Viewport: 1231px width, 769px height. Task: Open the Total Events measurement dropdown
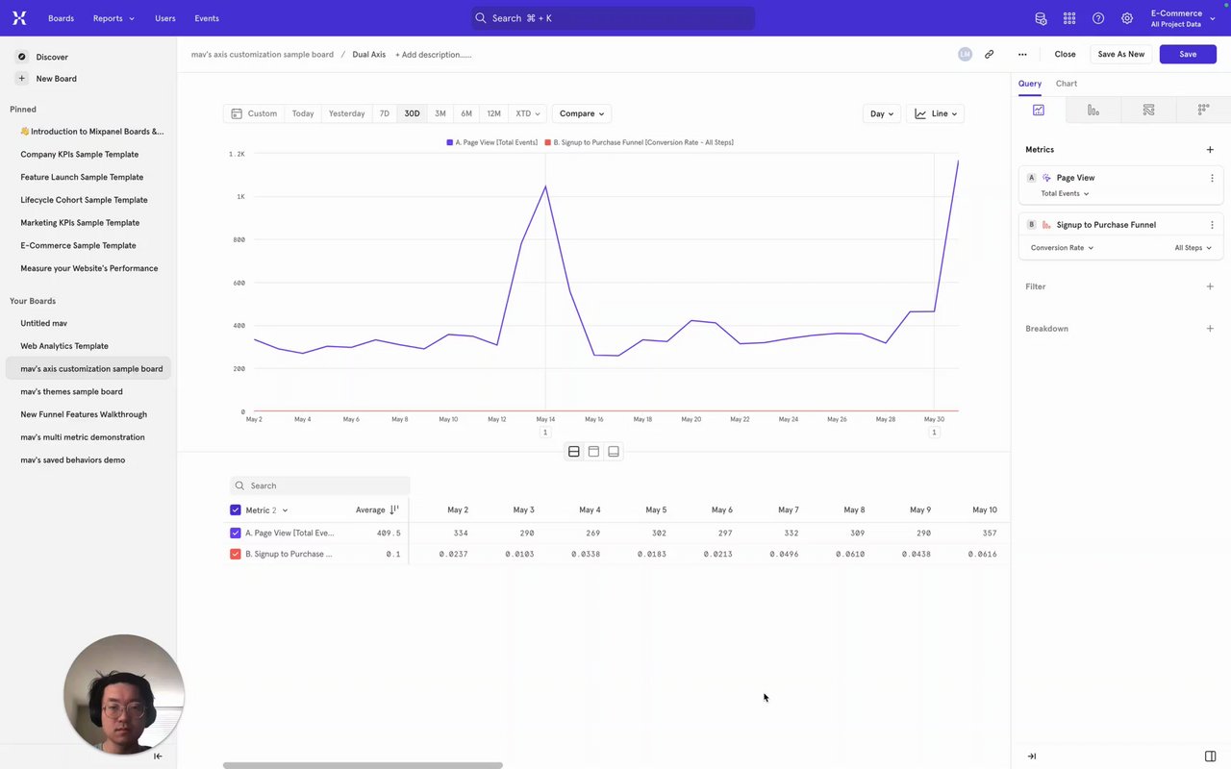coord(1065,194)
